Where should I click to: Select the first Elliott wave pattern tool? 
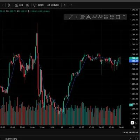94,17
